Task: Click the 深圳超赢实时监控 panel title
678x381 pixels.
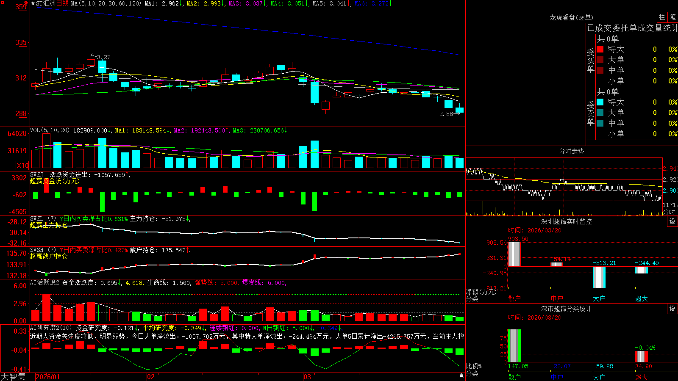Action: (x=567, y=221)
